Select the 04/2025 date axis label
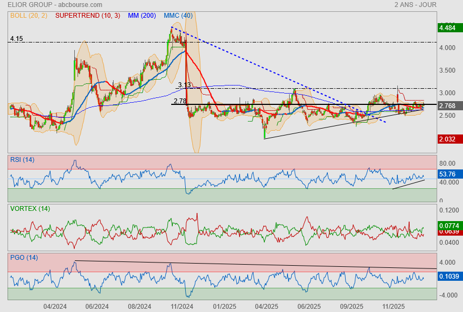This screenshot has width=463, height=312. pyautogui.click(x=266, y=306)
